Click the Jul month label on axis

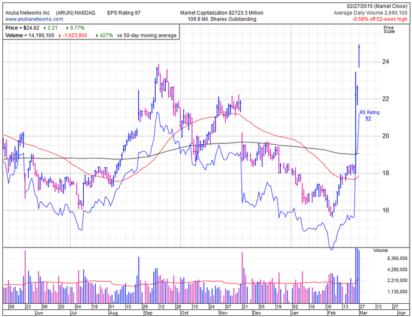(74, 313)
